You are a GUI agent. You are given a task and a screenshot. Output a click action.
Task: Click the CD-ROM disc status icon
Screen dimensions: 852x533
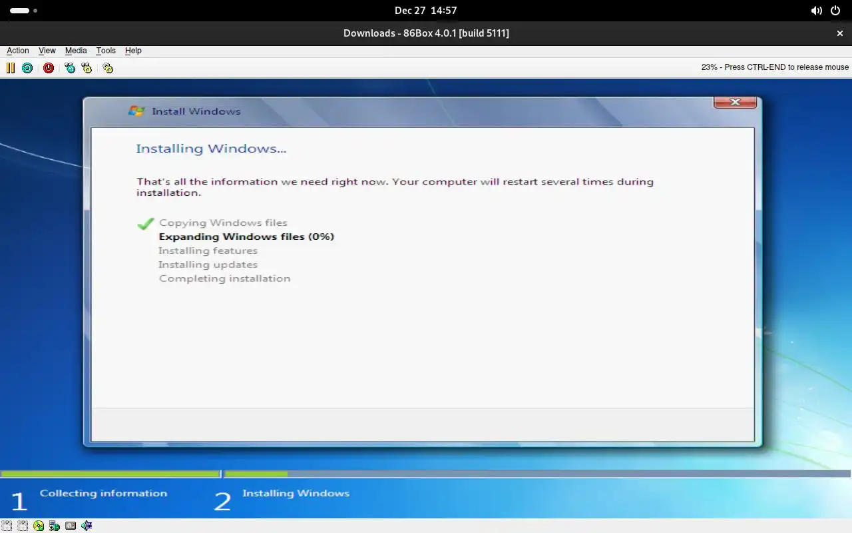pyautogui.click(x=39, y=526)
